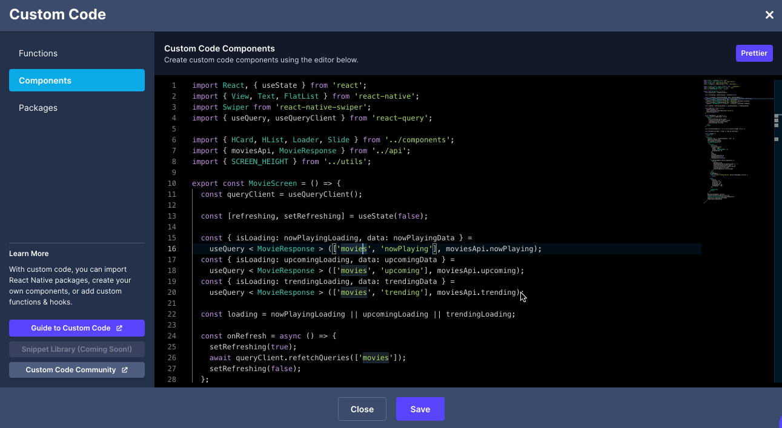The height and width of the screenshot is (428, 782).
Task: Format code with the Prettier button
Action: click(x=754, y=53)
